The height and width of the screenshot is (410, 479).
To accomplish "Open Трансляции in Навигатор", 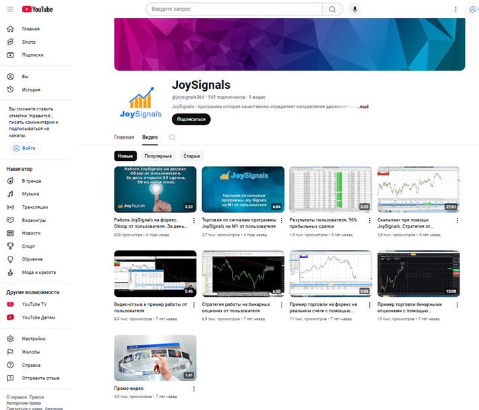I will (36, 207).
